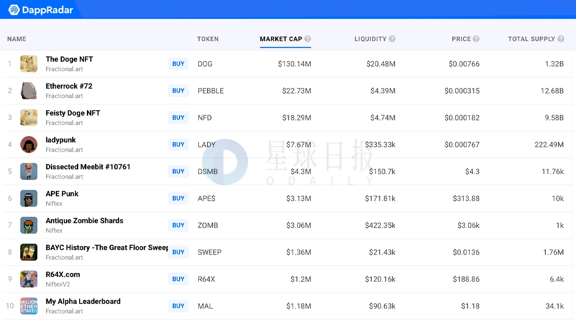Show the Liquidity help tooltip icon
576x324 pixels.
(392, 39)
